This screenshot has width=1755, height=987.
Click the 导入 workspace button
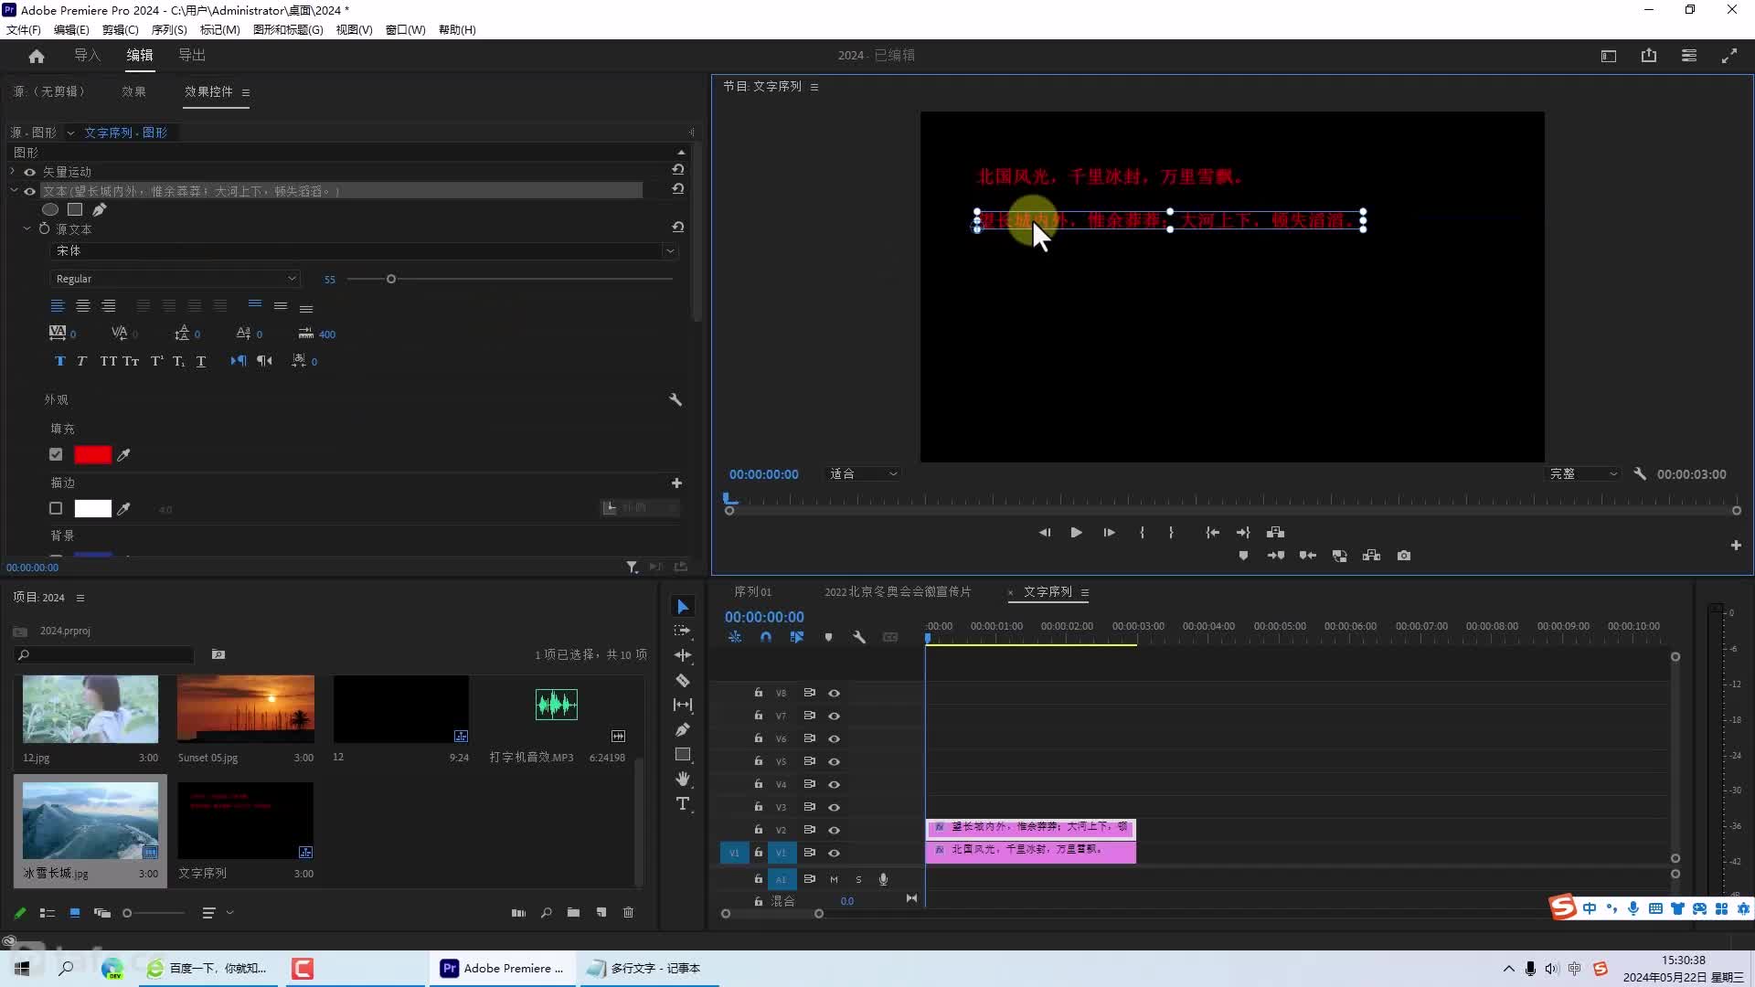click(x=88, y=56)
